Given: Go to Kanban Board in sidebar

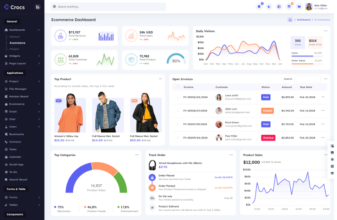Looking at the screenshot, I should [19, 96].
